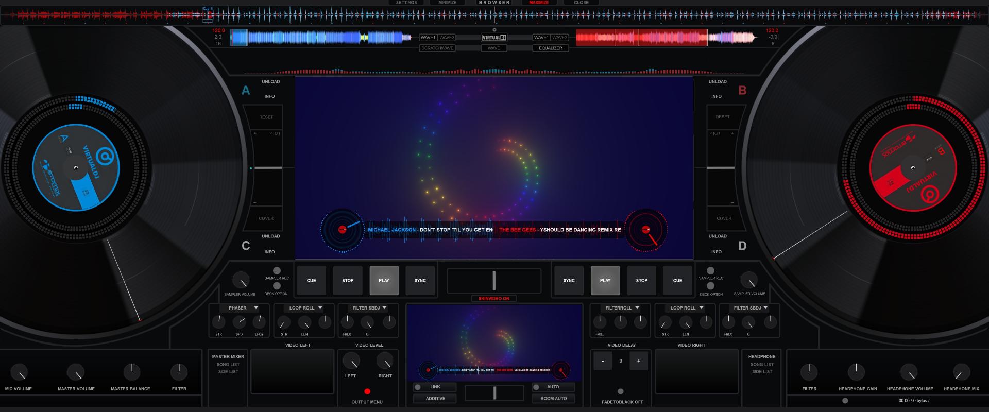The image size is (989, 412).
Task: Click the main video crossfader handle
Action: tap(494, 281)
